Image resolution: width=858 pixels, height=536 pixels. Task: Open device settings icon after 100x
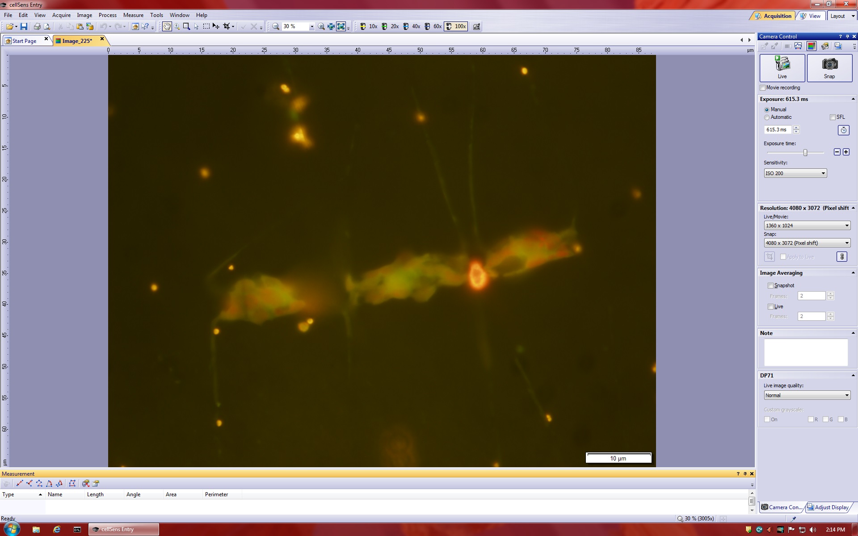pos(476,27)
